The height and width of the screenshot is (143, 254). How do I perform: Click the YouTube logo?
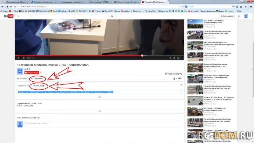pyautogui.click(x=9, y=16)
